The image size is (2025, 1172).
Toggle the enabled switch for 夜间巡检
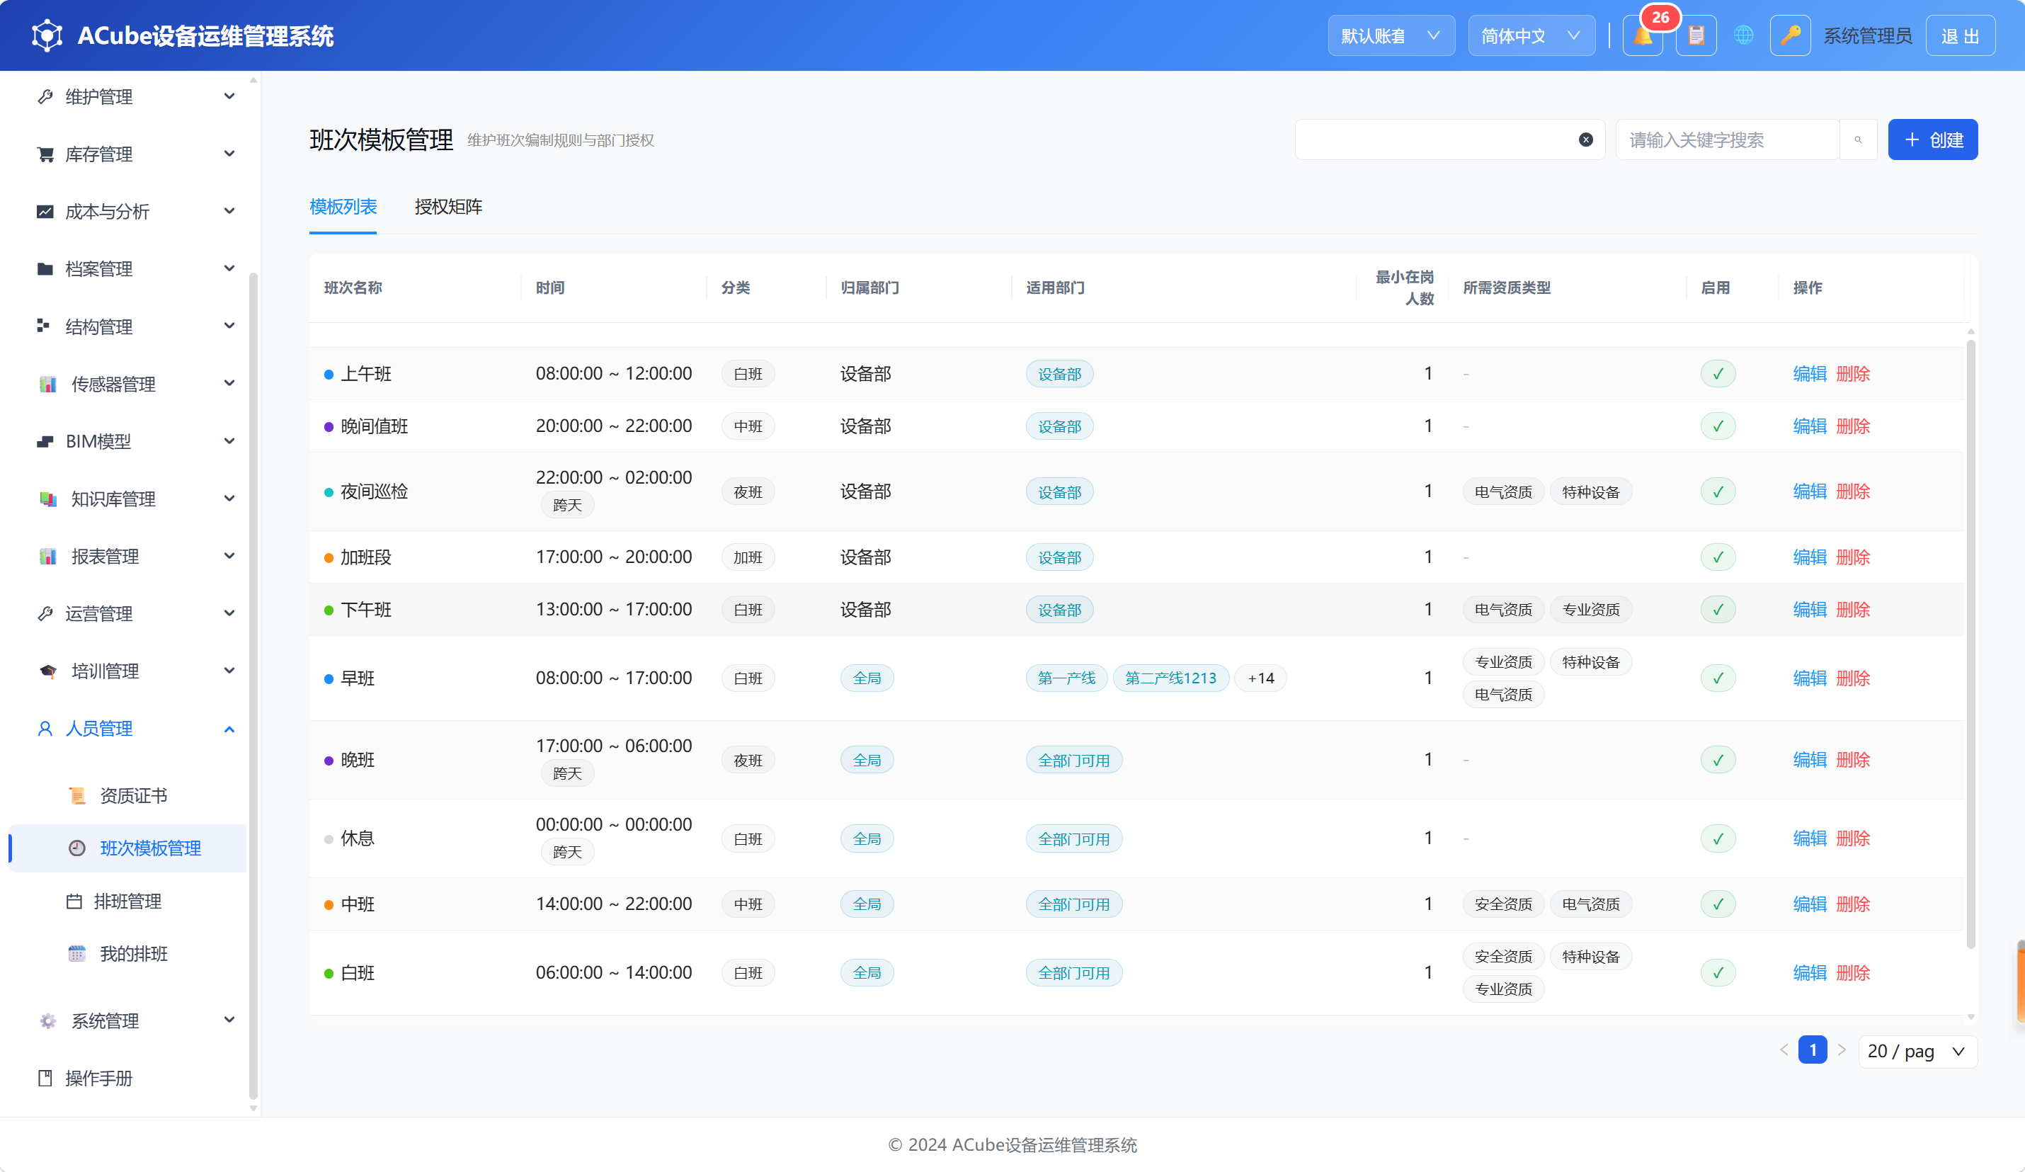(1718, 491)
